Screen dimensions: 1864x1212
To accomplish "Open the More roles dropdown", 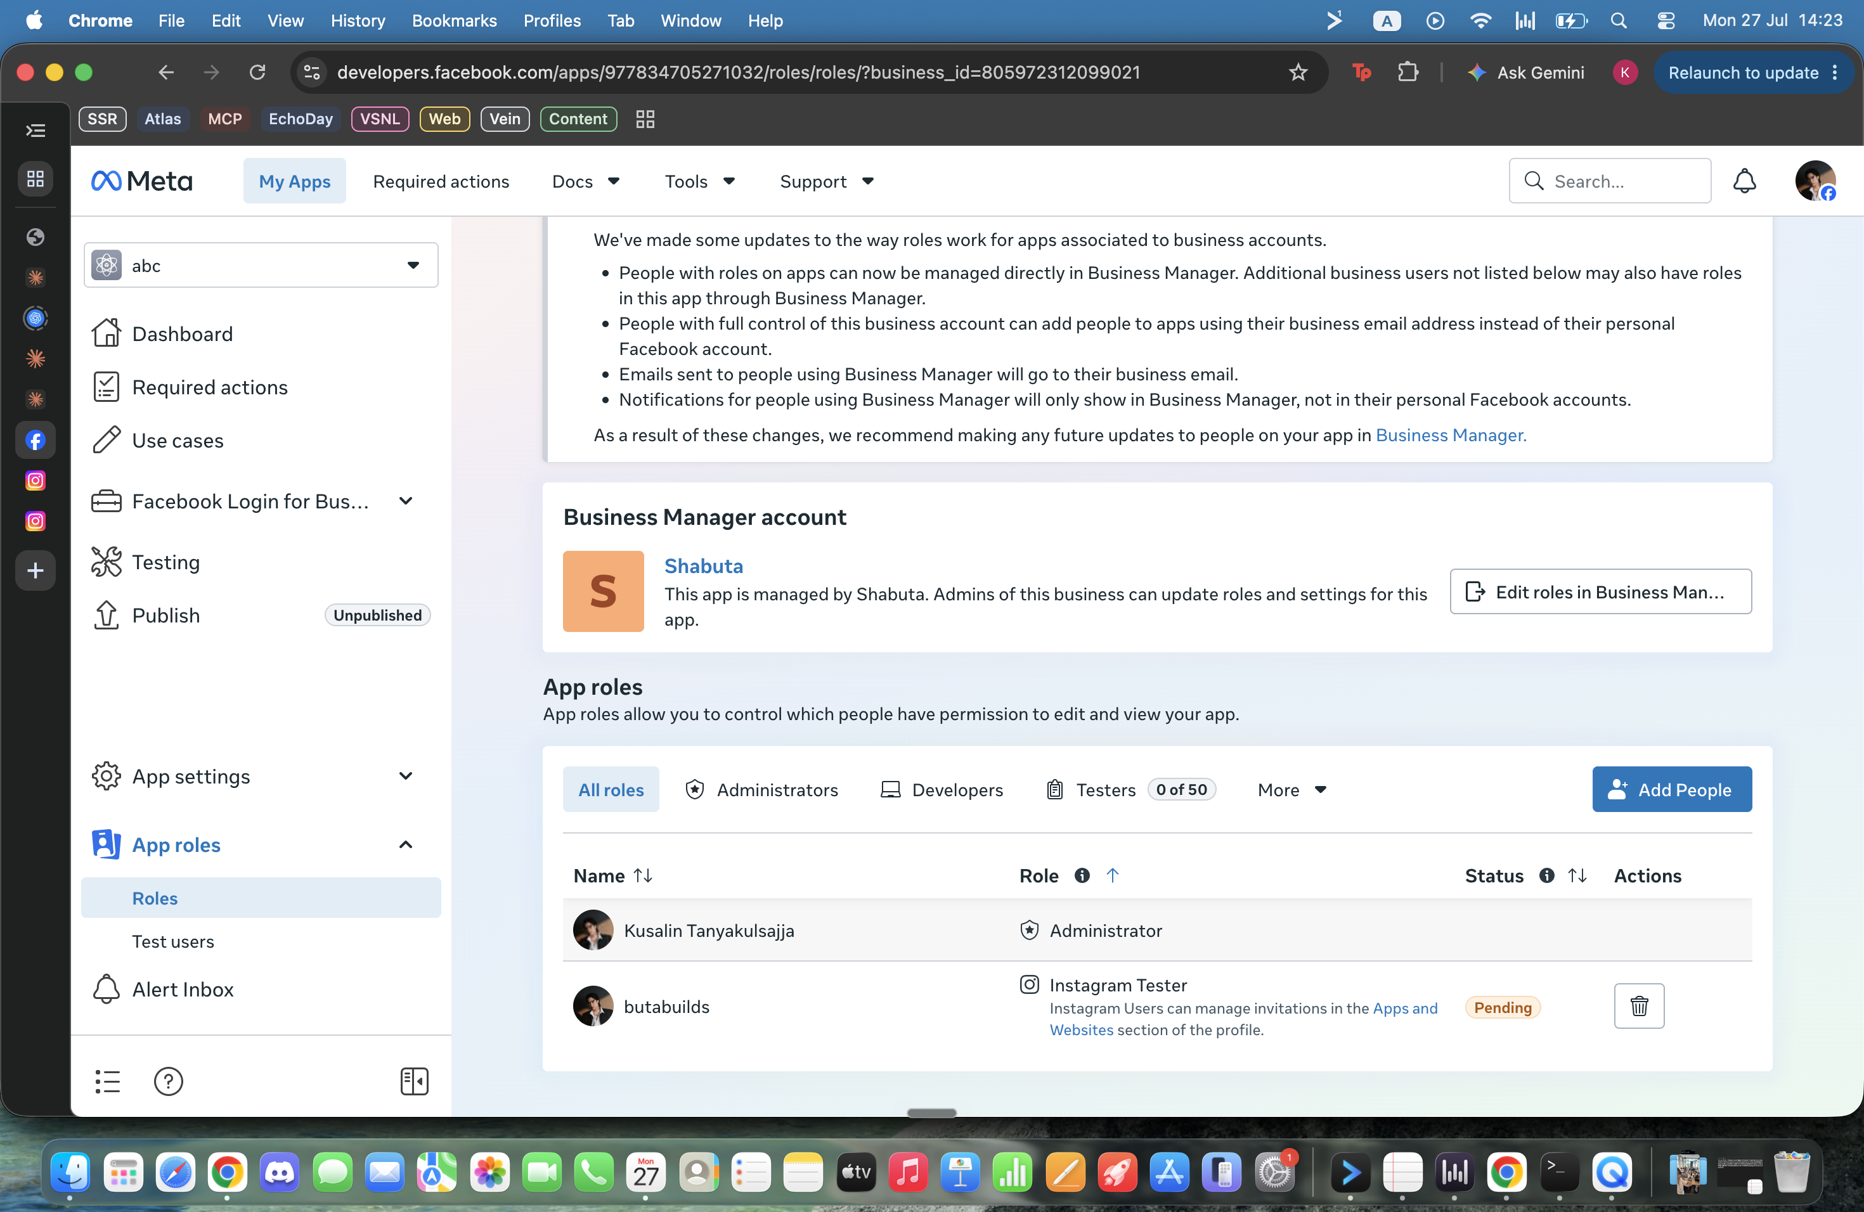I will pos(1291,789).
